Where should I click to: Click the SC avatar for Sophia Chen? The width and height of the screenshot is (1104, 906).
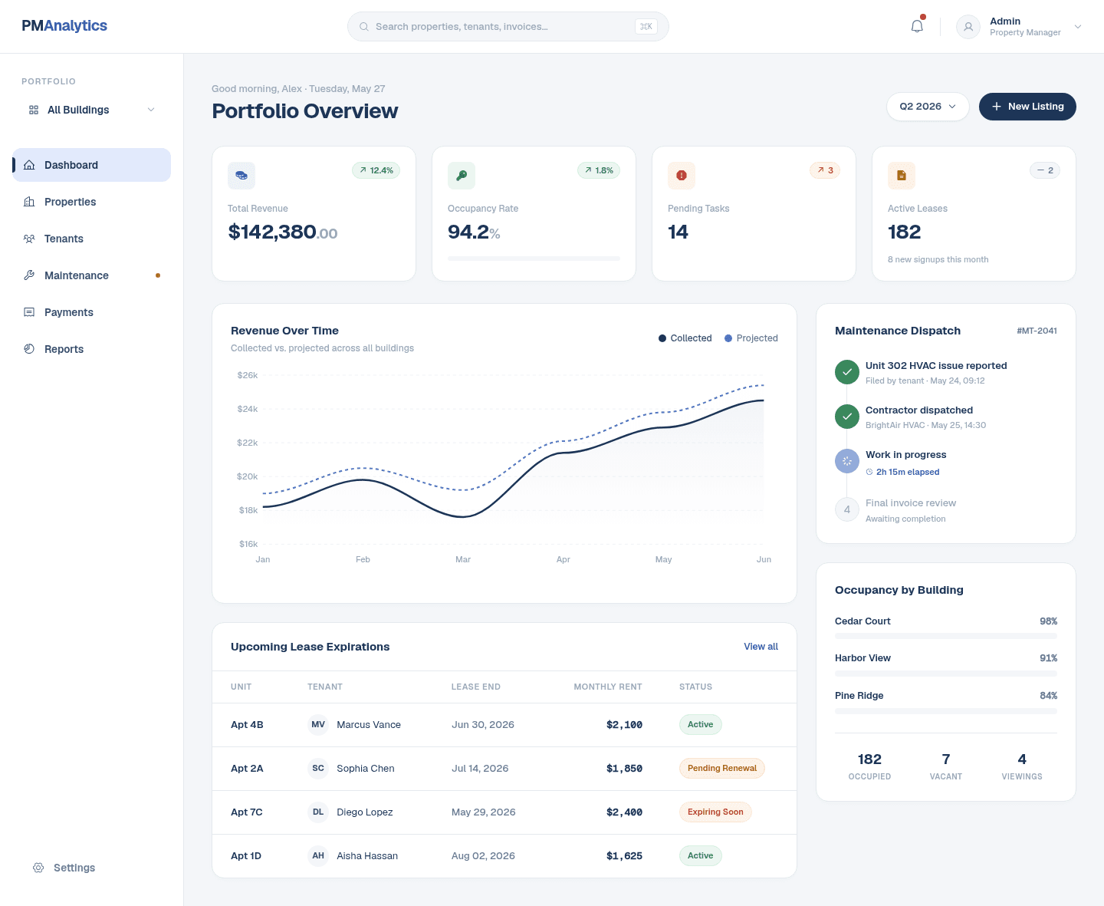pyautogui.click(x=318, y=769)
